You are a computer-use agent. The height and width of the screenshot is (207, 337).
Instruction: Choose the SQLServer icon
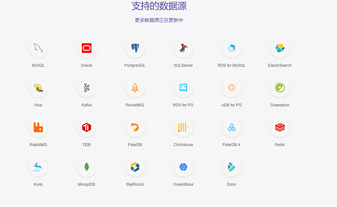183,48
